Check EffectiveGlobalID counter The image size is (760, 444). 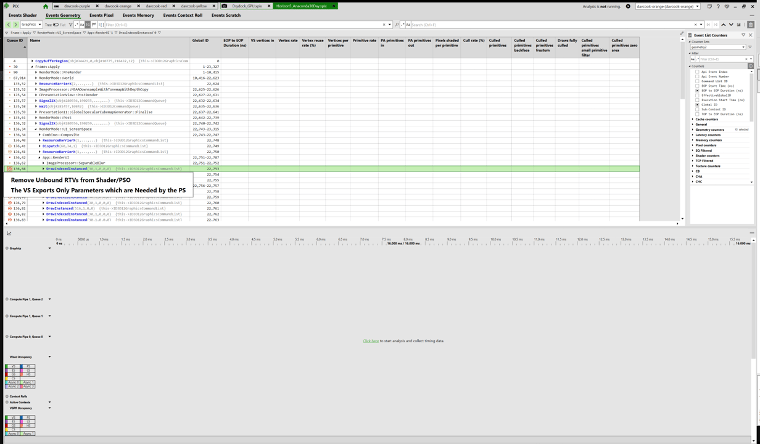[x=697, y=95]
